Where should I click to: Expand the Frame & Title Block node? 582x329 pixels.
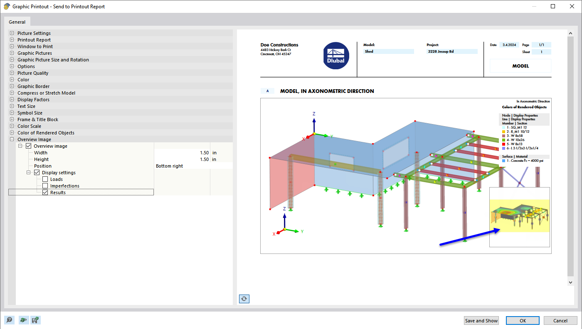11,119
